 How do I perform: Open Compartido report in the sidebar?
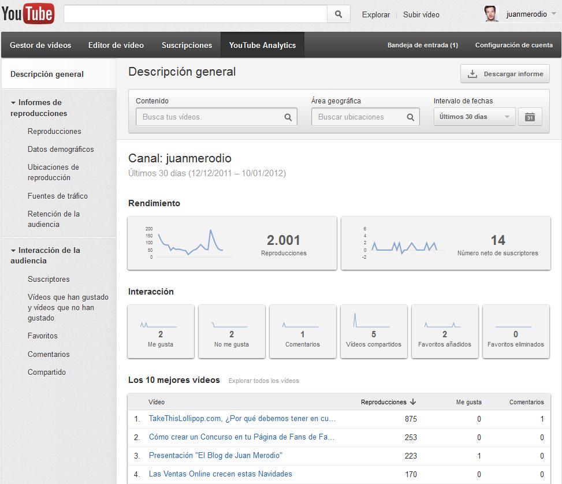click(47, 372)
